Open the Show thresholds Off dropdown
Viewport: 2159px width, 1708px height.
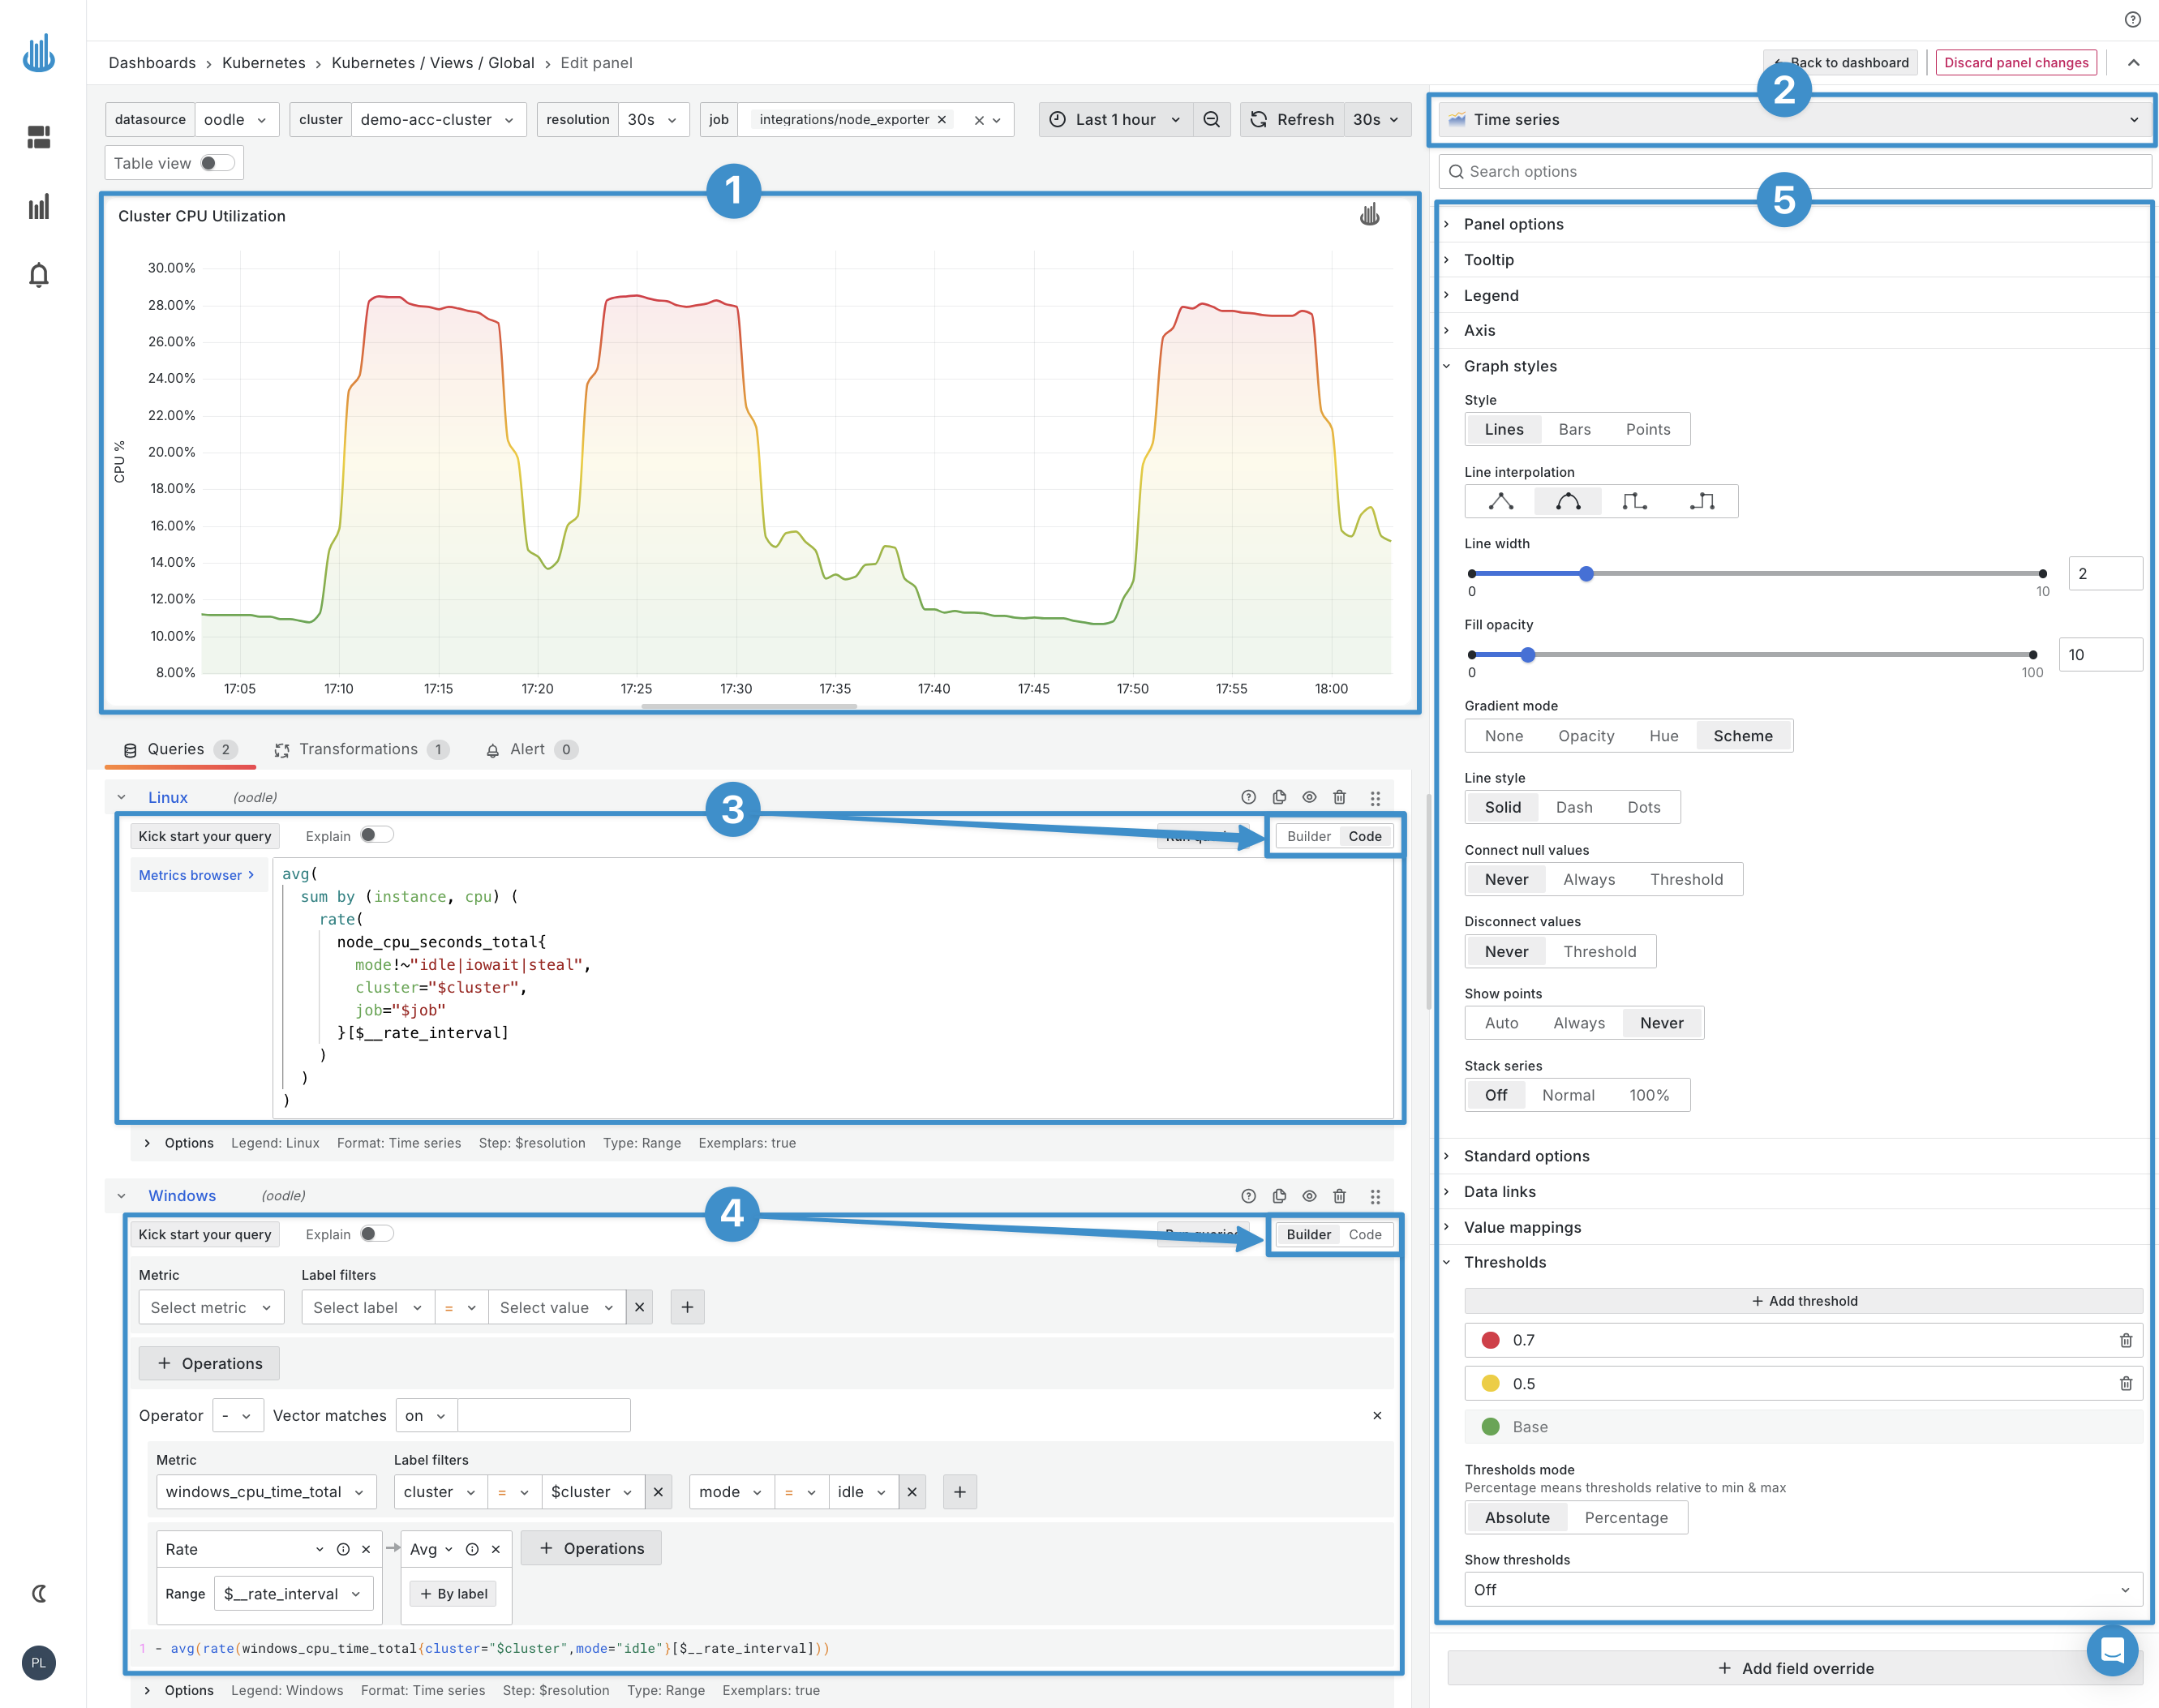tap(1803, 1590)
